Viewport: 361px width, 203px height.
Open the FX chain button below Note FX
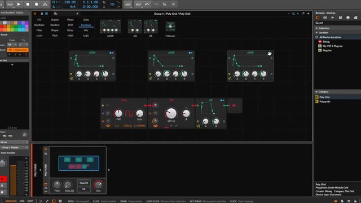click(84, 189)
